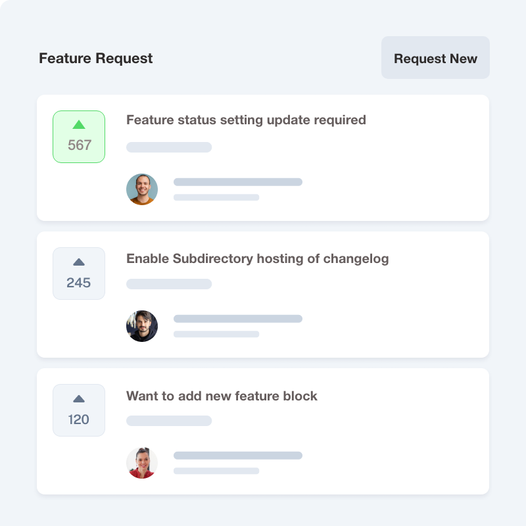Click the bald smiling man's avatar
Image resolution: width=526 pixels, height=526 pixels.
pos(142,189)
